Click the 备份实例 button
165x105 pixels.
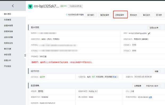[x=146, y=15]
